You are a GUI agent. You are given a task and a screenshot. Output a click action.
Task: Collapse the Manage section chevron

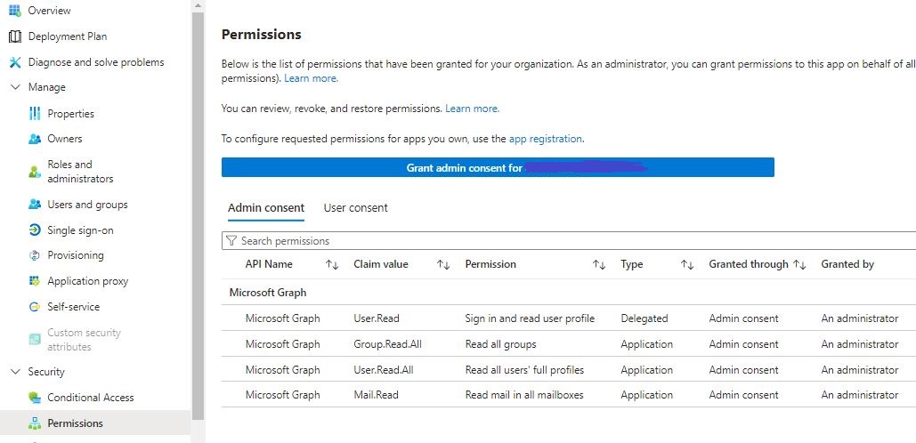(15, 87)
